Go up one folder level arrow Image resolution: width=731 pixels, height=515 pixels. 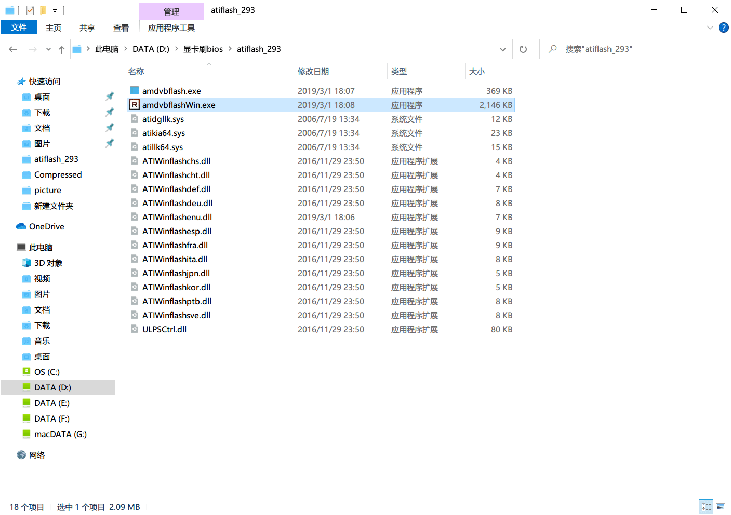click(x=62, y=49)
